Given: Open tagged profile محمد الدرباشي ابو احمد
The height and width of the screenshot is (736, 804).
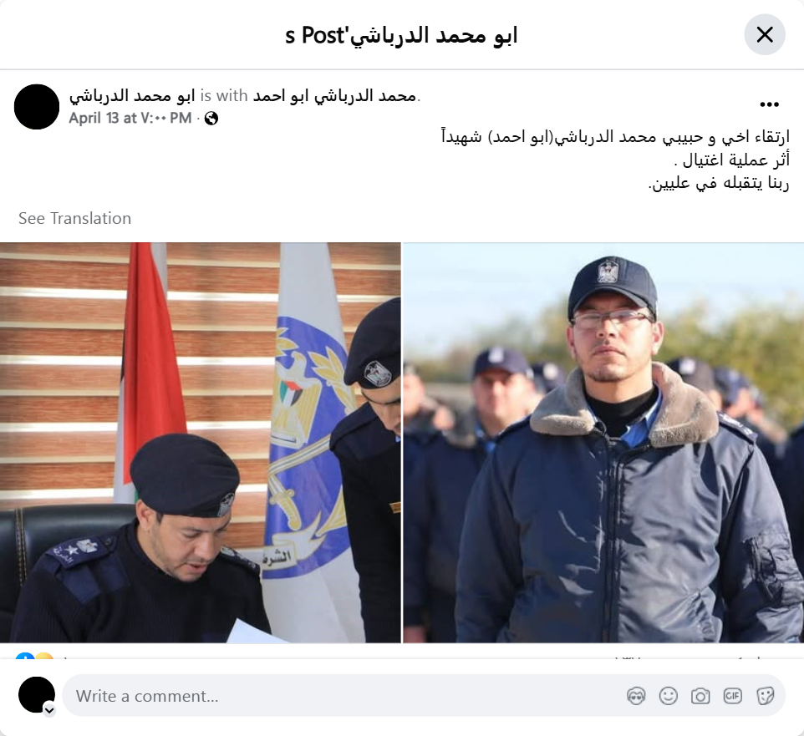Looking at the screenshot, I should coord(334,96).
